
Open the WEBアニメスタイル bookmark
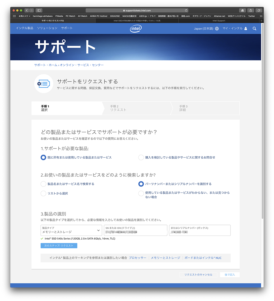pos(236,16)
